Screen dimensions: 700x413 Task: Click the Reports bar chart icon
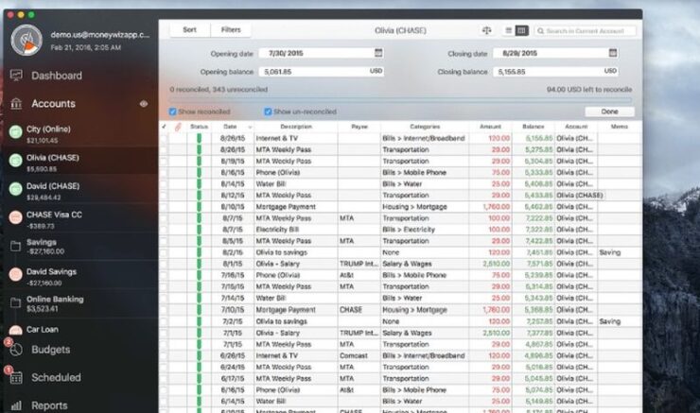coord(16,405)
